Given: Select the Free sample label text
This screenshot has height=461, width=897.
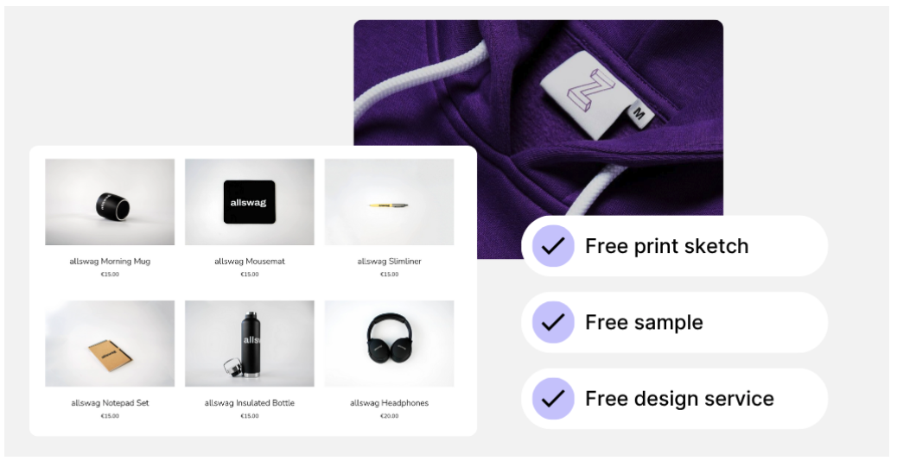Looking at the screenshot, I should [x=644, y=322].
